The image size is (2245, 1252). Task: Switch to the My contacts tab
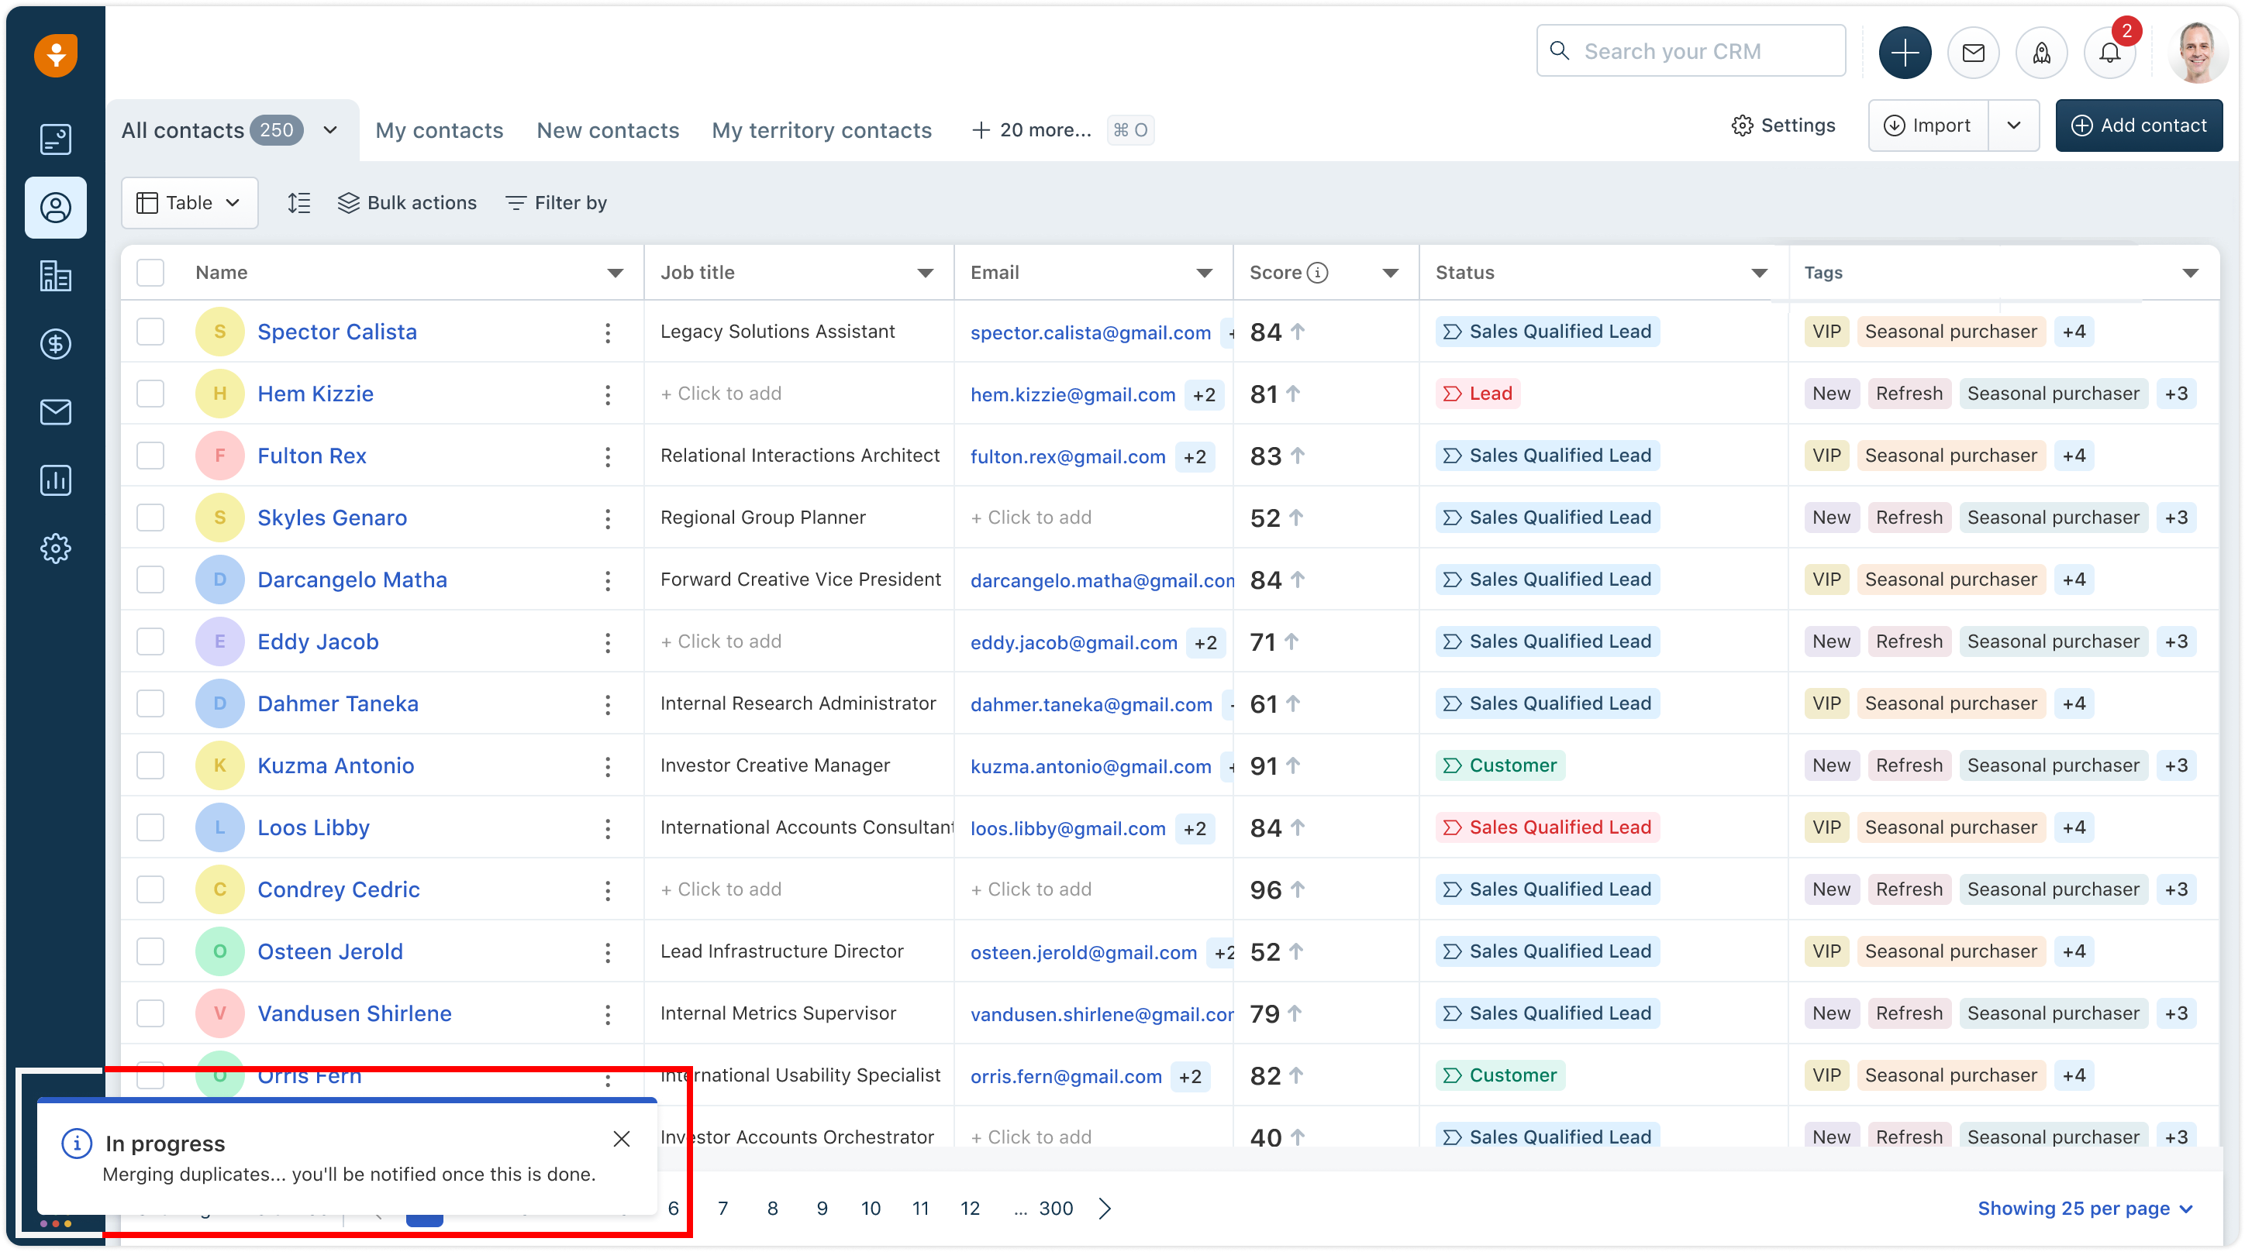tap(440, 131)
